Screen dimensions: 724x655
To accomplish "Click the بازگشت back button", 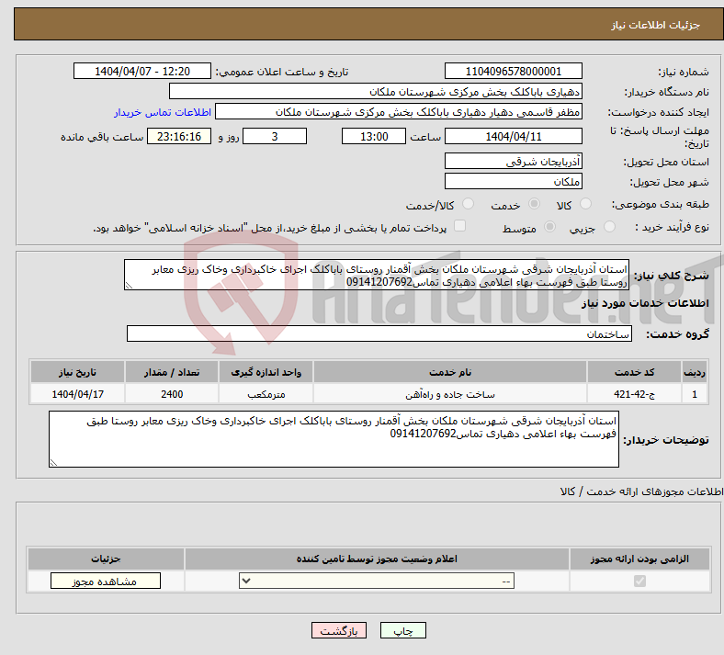I will tap(339, 630).
